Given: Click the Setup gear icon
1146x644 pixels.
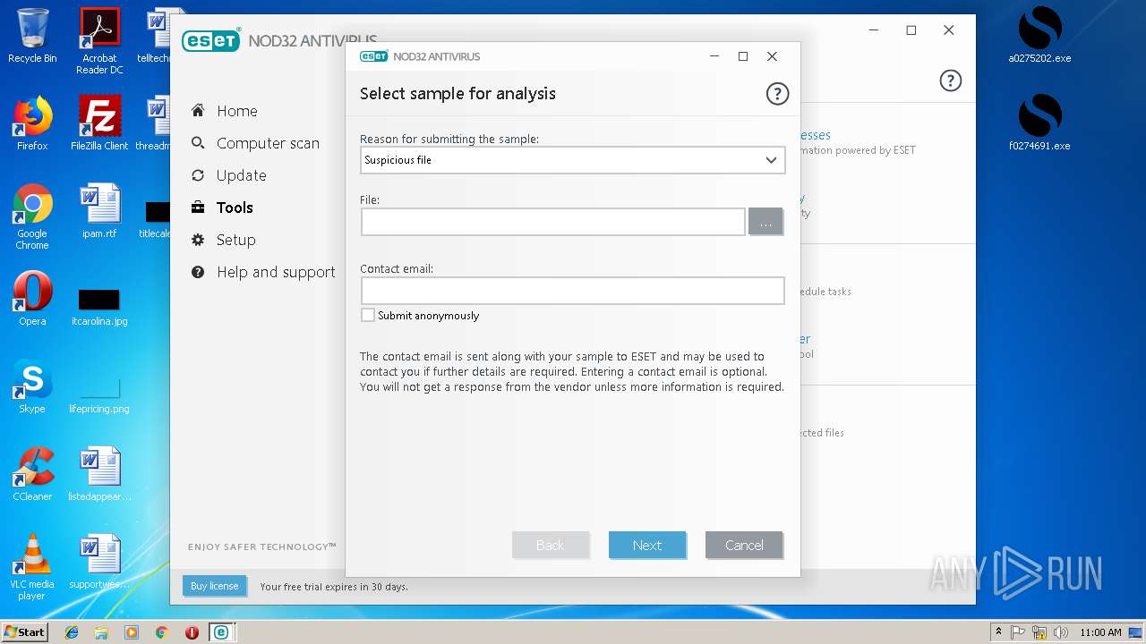Looking at the screenshot, I should (x=198, y=240).
